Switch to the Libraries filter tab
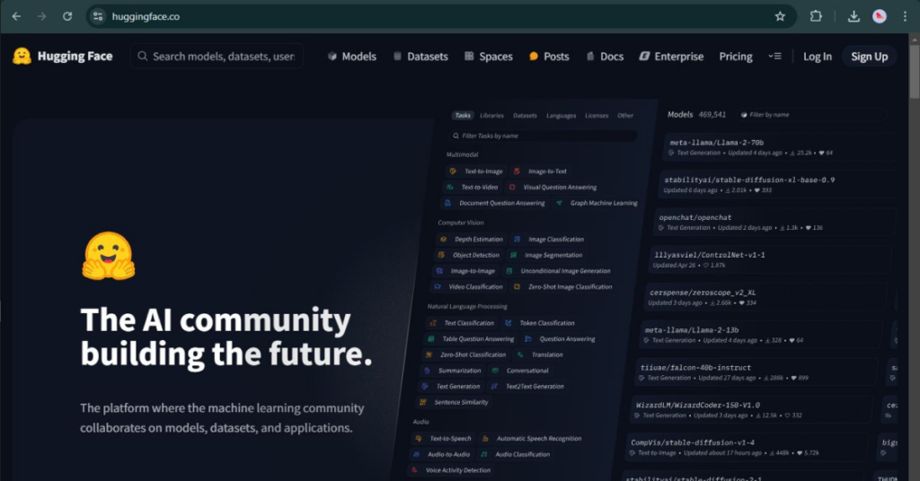 click(x=491, y=116)
